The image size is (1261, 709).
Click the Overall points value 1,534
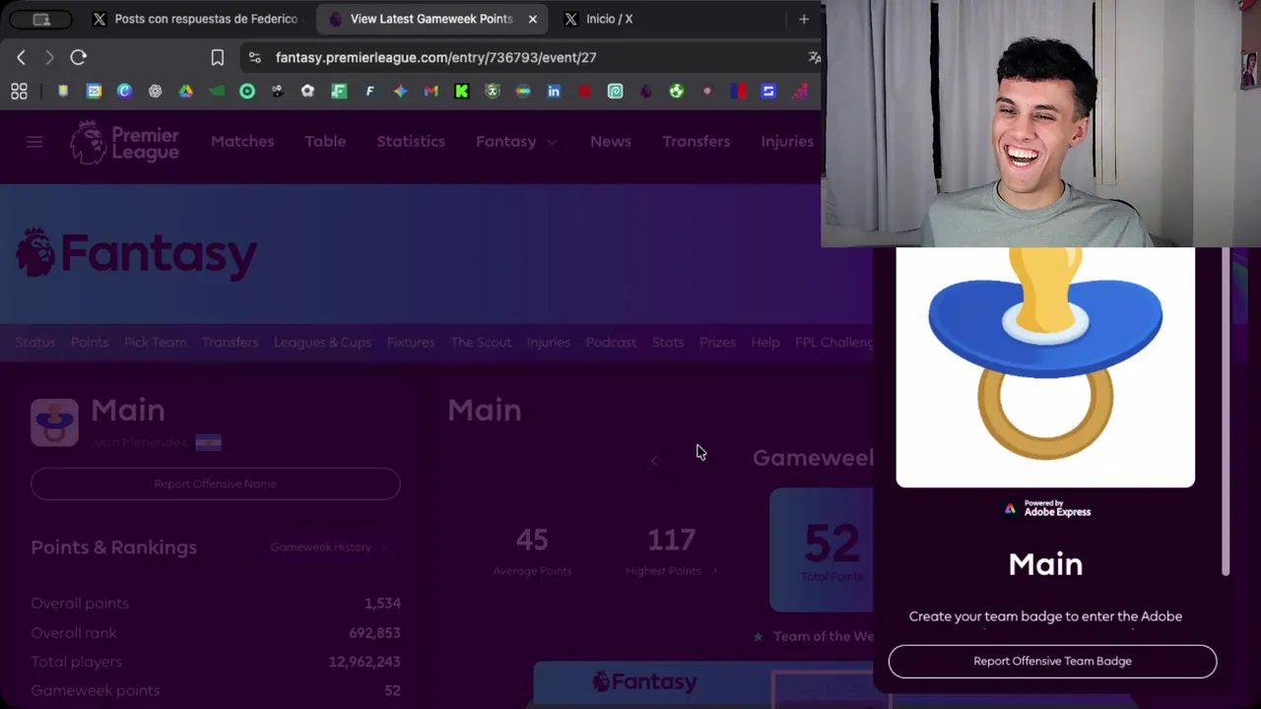[382, 604]
